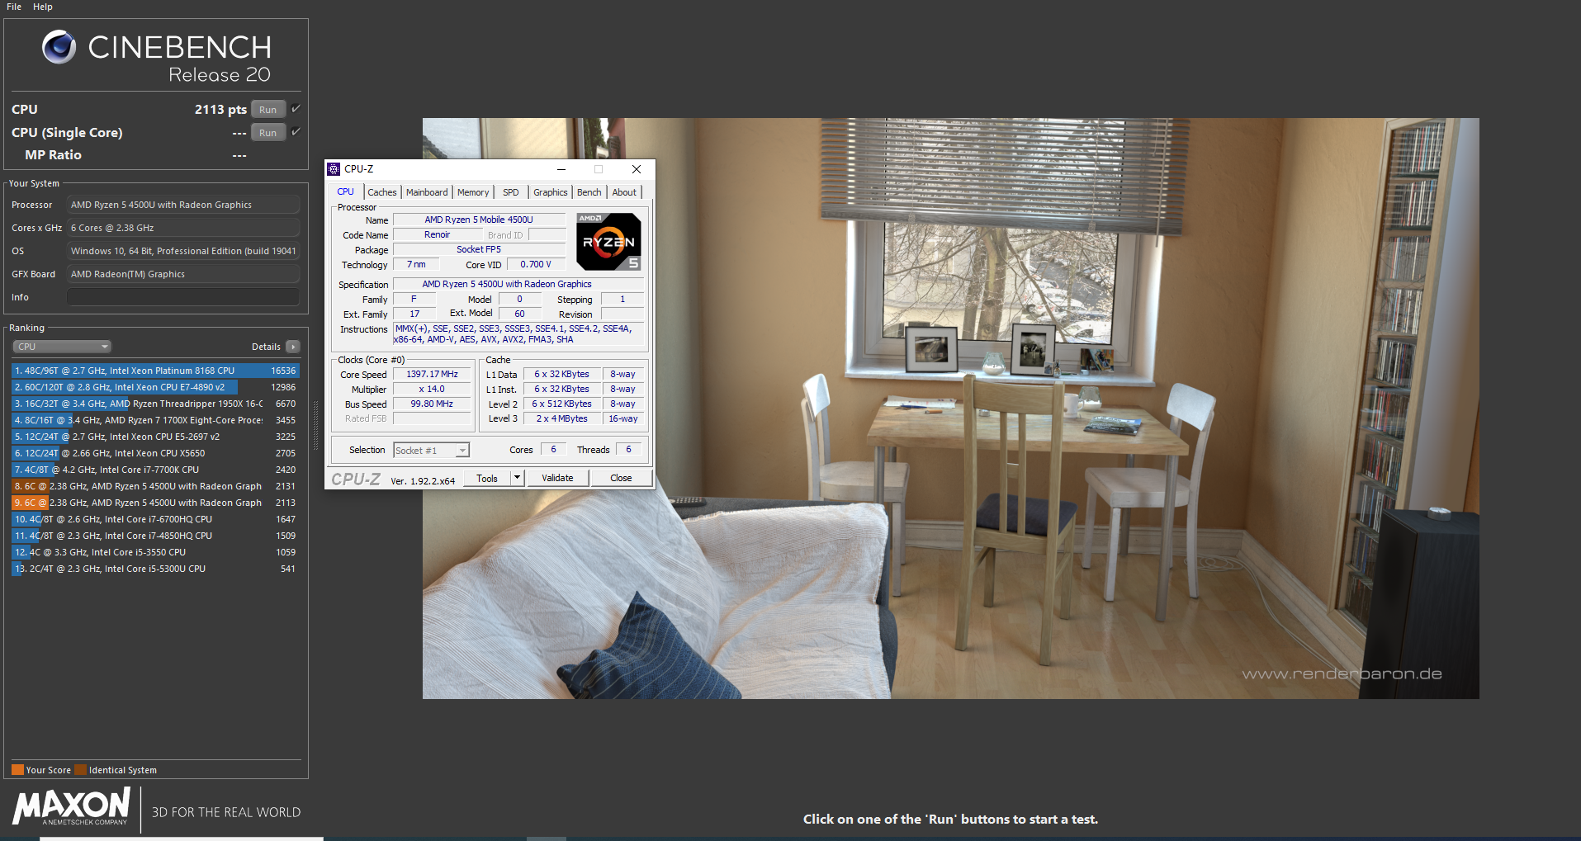Run the CPU (Single Core) benchmark
The width and height of the screenshot is (1581, 841).
(268, 133)
